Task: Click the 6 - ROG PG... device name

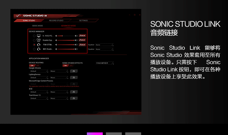Action: click(48, 36)
